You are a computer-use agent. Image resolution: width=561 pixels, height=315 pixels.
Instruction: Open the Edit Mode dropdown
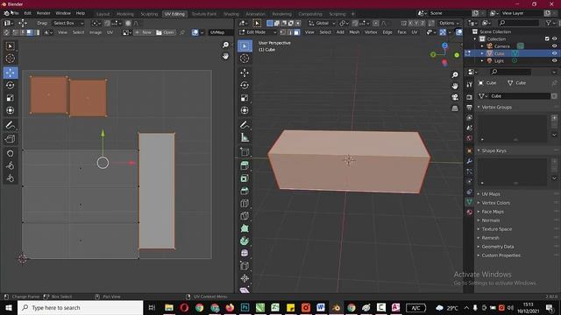pyautogui.click(x=258, y=32)
